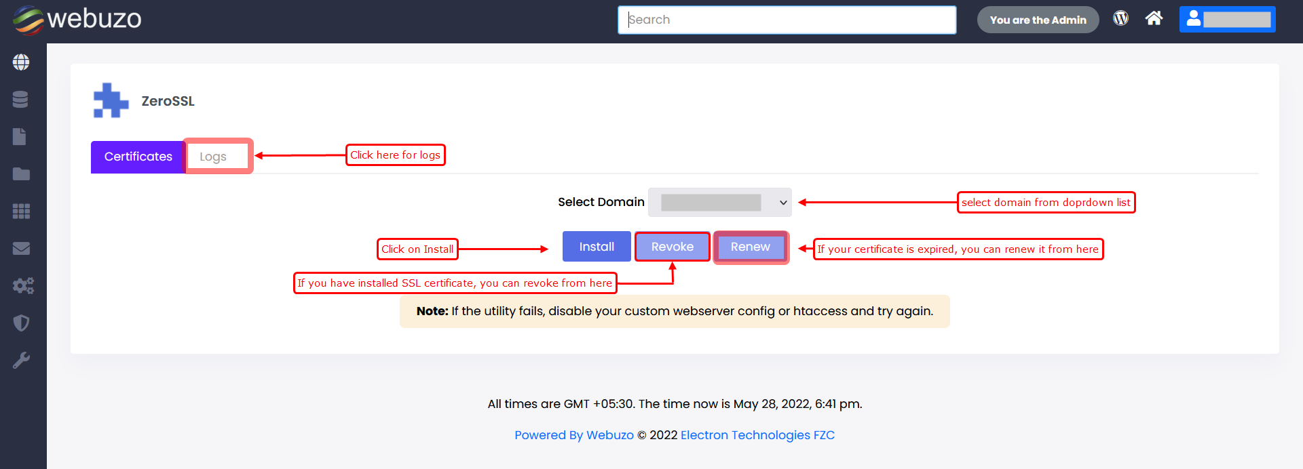This screenshot has width=1303, height=469.
Task: Open the Email envelope sidebar icon
Action: click(x=21, y=249)
